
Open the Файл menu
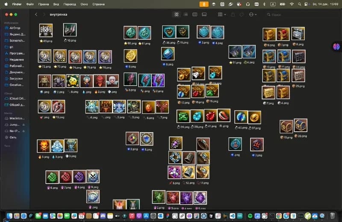coord(30,4)
